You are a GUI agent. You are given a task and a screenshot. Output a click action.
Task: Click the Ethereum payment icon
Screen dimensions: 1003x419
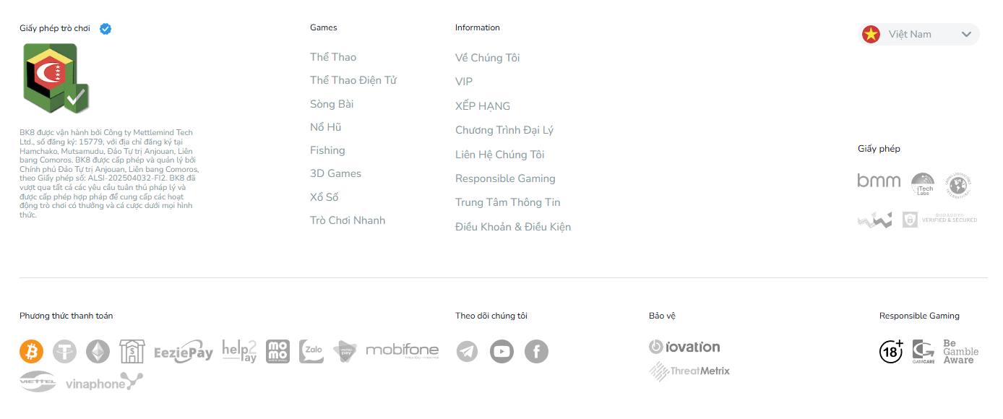pyautogui.click(x=98, y=352)
